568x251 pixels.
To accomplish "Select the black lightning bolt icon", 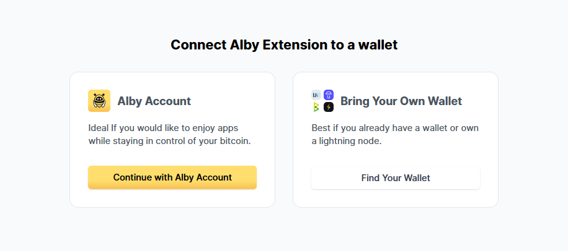I will (x=329, y=107).
